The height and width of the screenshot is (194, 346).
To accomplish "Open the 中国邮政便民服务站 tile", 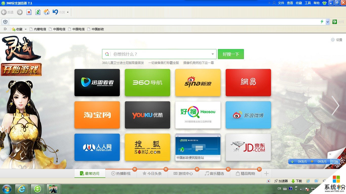I will (198, 147).
